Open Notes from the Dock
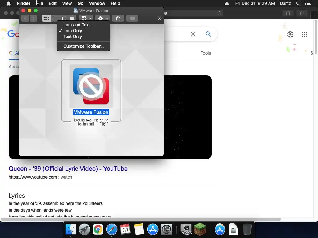318x238 pixels. pos(139,230)
